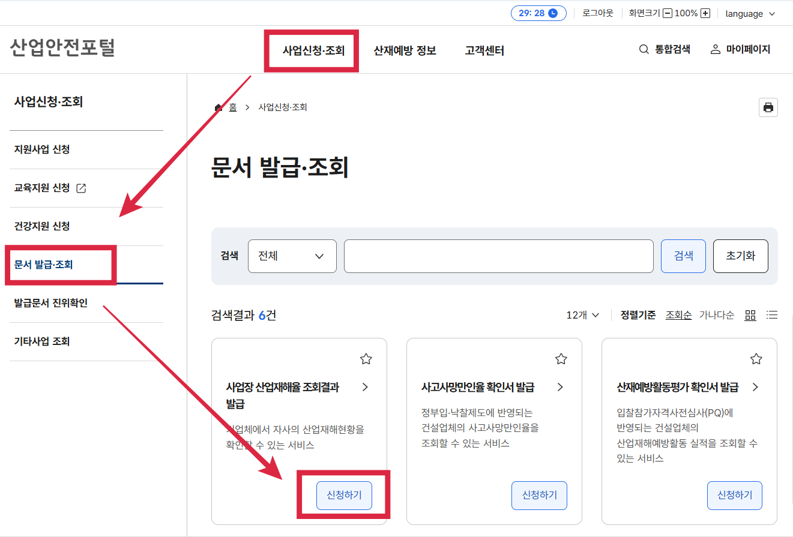Navigate to 고객센터 in the top menu
793x537 pixels.
click(x=484, y=51)
